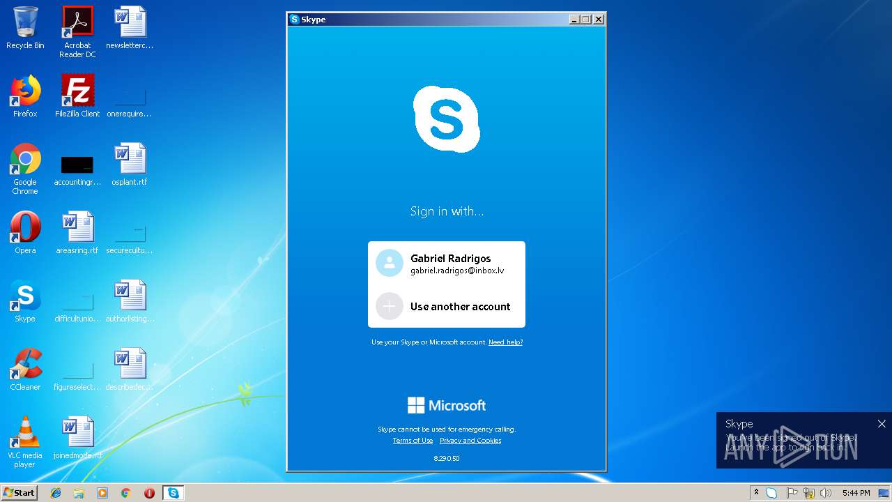892x502 pixels.
Task: Click Gabriel Radrigos avatar icon
Action: coord(390,263)
